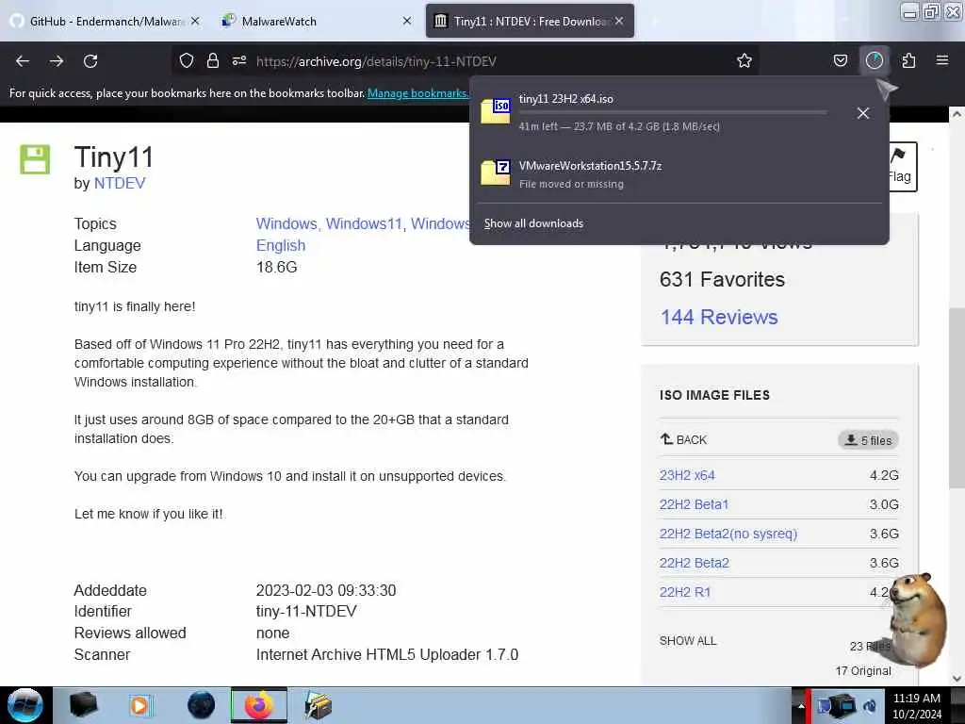The image size is (965, 724).
Task: Select the VMwareWorkstation15.5.7.7z download entry
Action: pyautogui.click(x=679, y=173)
